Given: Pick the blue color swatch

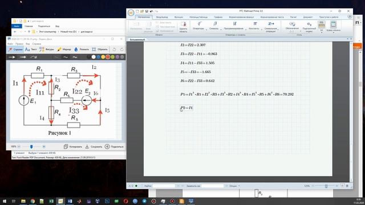Looking at the screenshot, I should 98,57.
